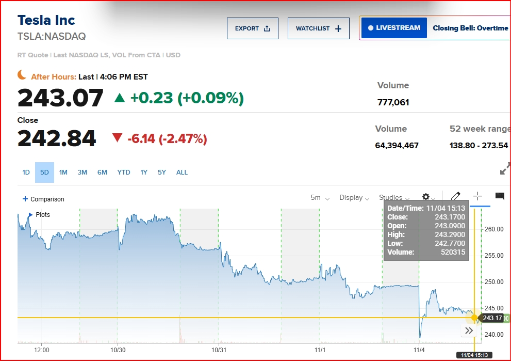The image size is (511, 361).
Task: Expand the Plots legend arrow
Action: (30, 215)
